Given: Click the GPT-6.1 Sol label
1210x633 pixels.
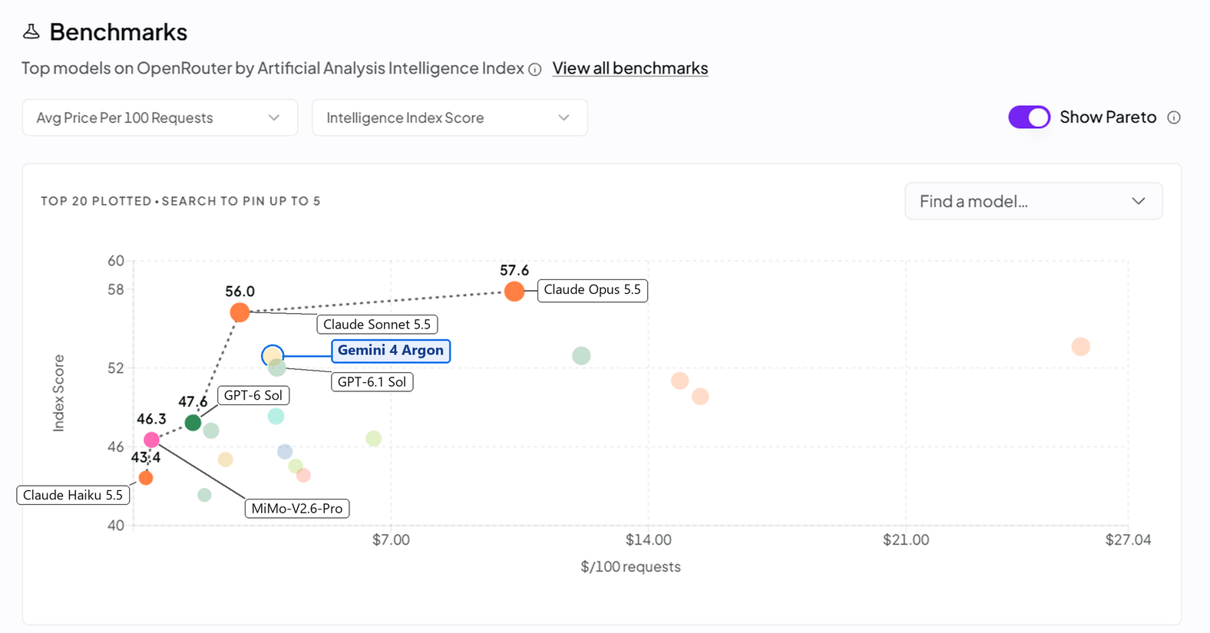Looking at the screenshot, I should pyautogui.click(x=372, y=381).
